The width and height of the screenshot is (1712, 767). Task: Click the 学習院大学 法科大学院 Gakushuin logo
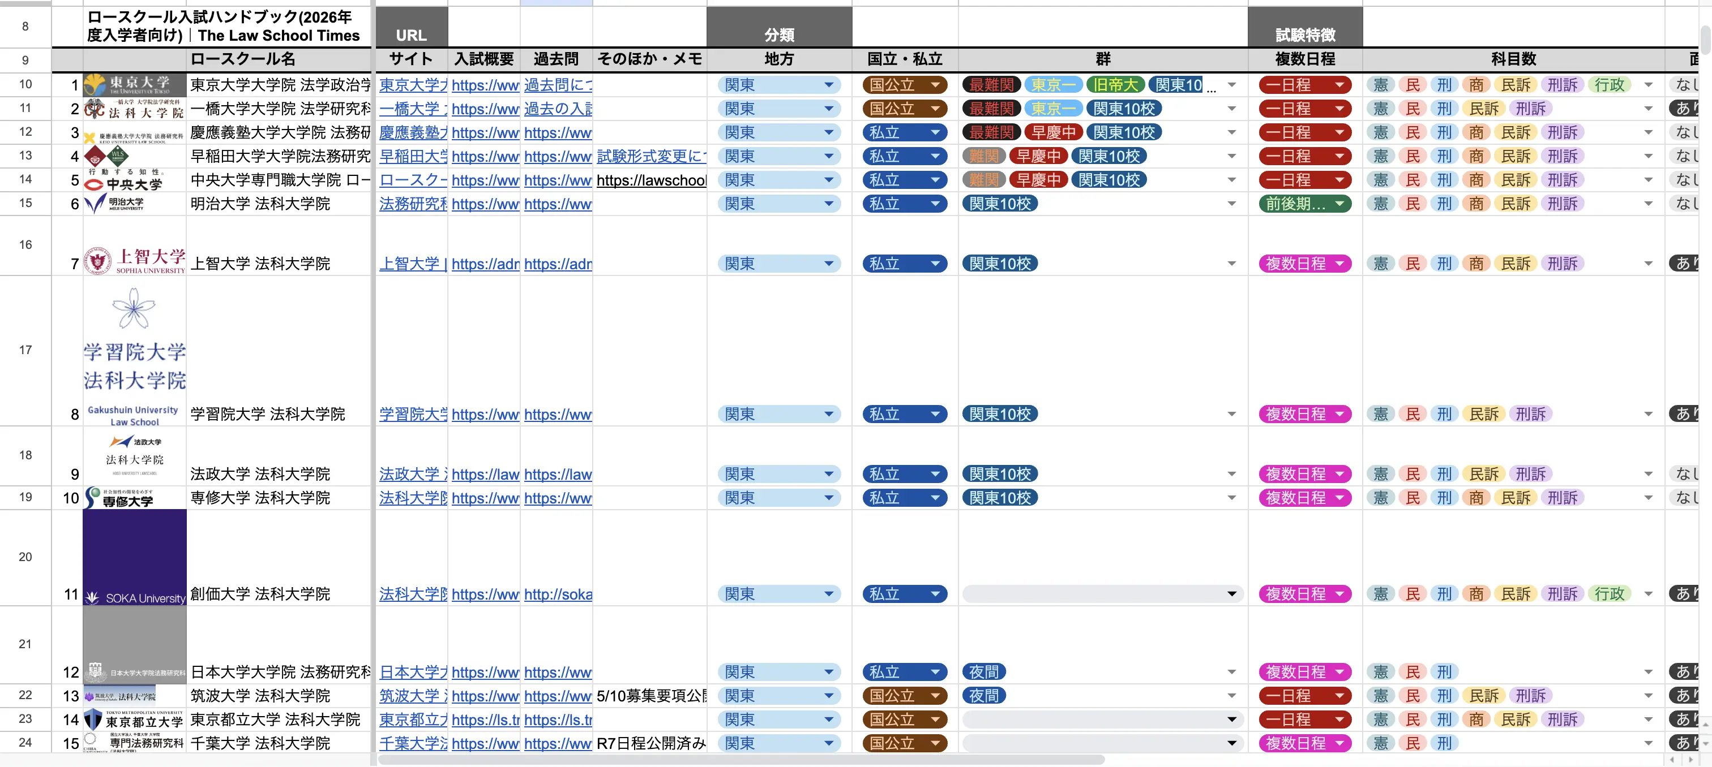134,356
